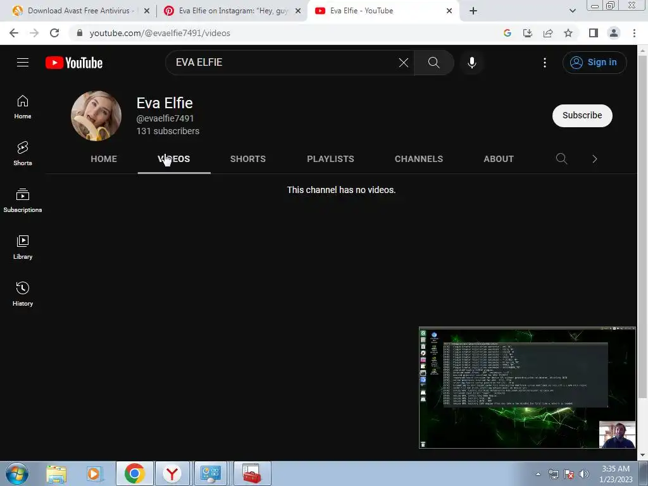
Task: Open the Windows Start menu
Action: tap(17, 473)
